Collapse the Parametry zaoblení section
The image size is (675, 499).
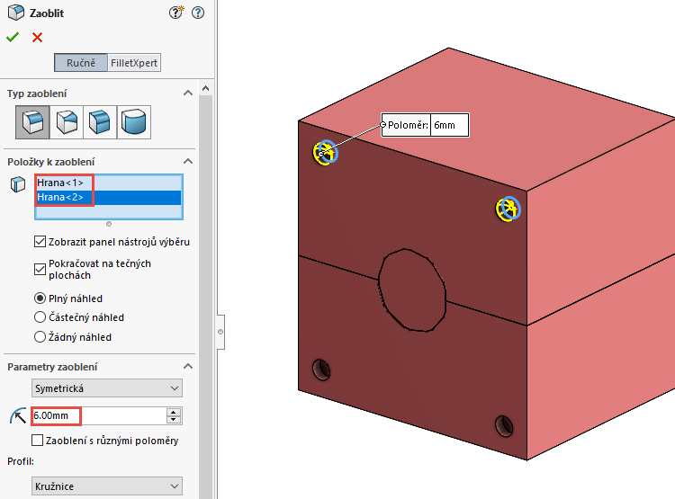point(188,367)
